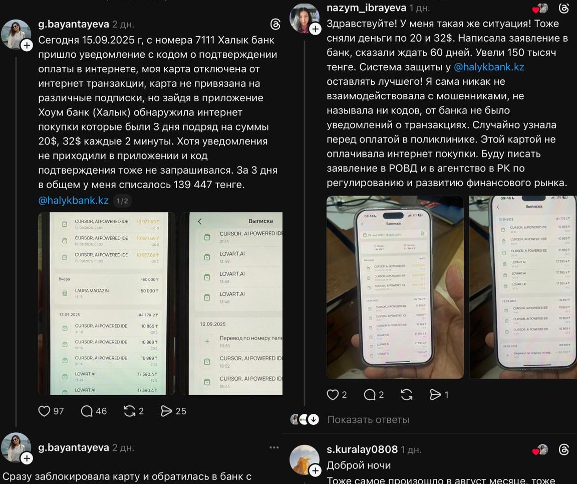577x484 pixels.
Task: View hand-held phone photo in nazym_ibrayeva's reply
Action: coord(395,287)
